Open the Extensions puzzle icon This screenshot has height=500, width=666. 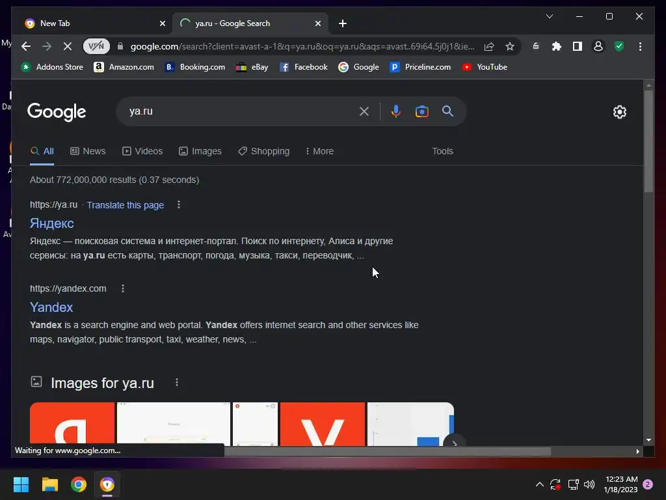(557, 46)
